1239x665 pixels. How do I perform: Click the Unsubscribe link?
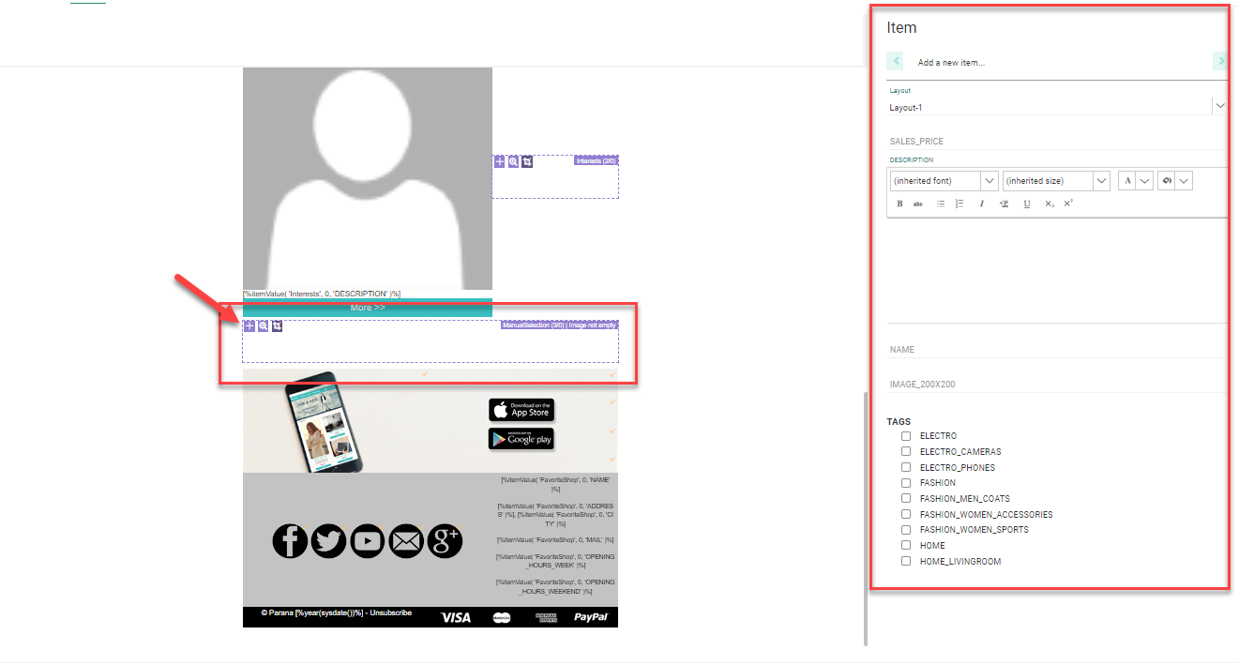(x=390, y=612)
